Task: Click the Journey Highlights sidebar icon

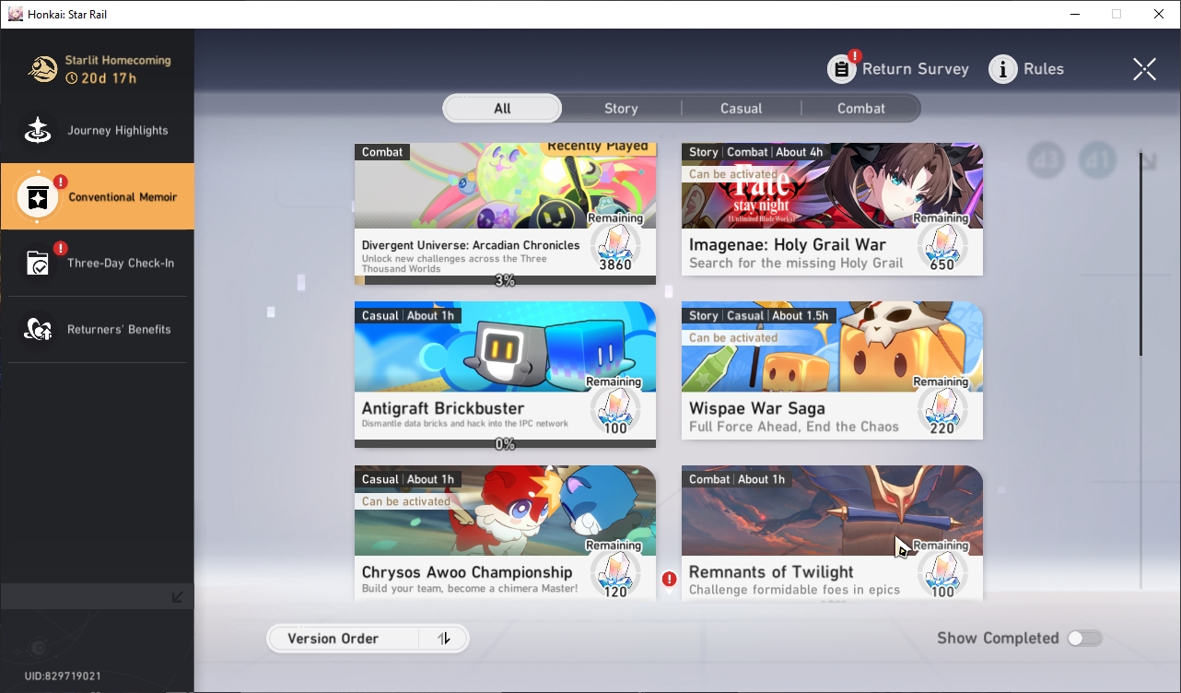Action: tap(38, 131)
